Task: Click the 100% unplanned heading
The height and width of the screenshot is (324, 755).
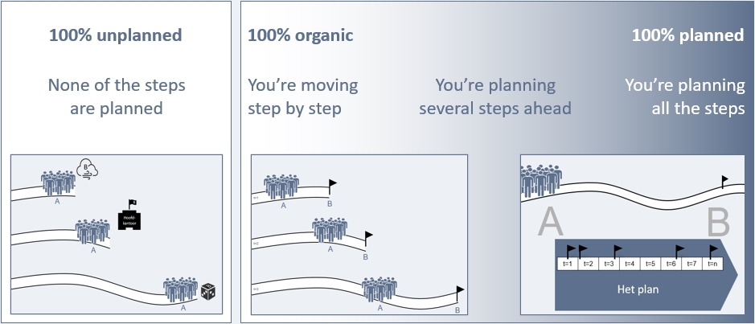Action: pyautogui.click(x=116, y=35)
